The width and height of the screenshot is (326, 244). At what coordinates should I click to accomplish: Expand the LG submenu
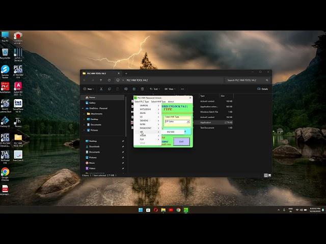[x=147, y=117]
